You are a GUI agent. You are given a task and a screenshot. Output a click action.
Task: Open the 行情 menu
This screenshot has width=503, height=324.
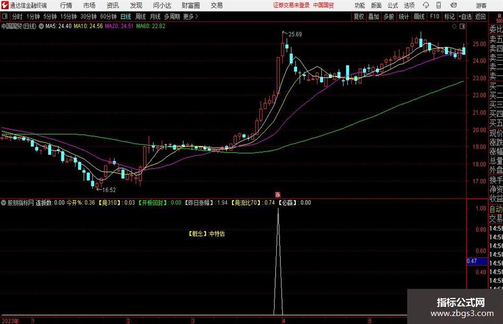[x=66, y=5]
